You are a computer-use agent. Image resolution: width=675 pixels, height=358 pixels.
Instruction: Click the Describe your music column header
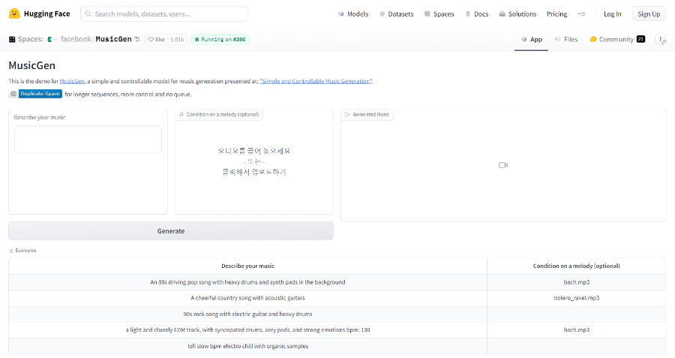247,266
